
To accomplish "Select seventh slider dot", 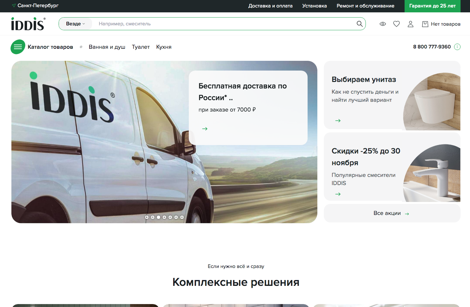I will click(x=182, y=217).
